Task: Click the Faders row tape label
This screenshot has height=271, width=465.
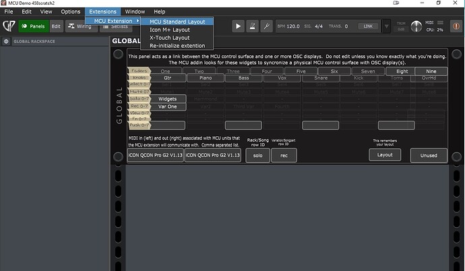Action: pos(139,71)
